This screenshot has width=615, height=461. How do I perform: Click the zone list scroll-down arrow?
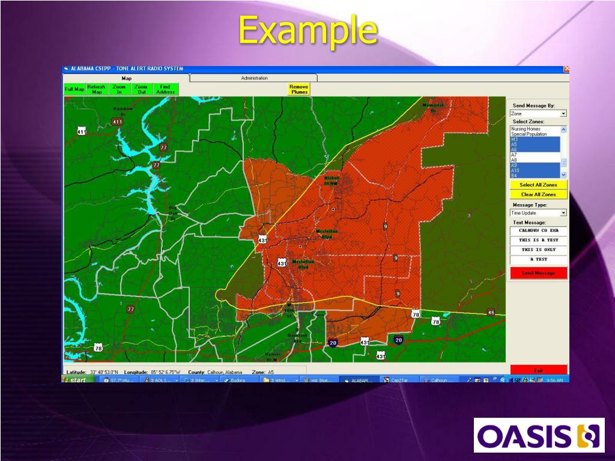563,175
